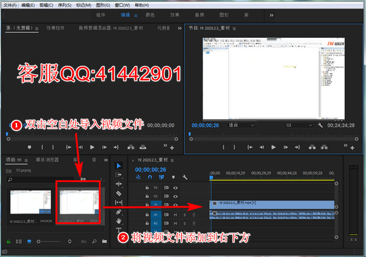Image resolution: width=366 pixels, height=257 pixels.
Task: Solo track A1
Action: point(185,215)
